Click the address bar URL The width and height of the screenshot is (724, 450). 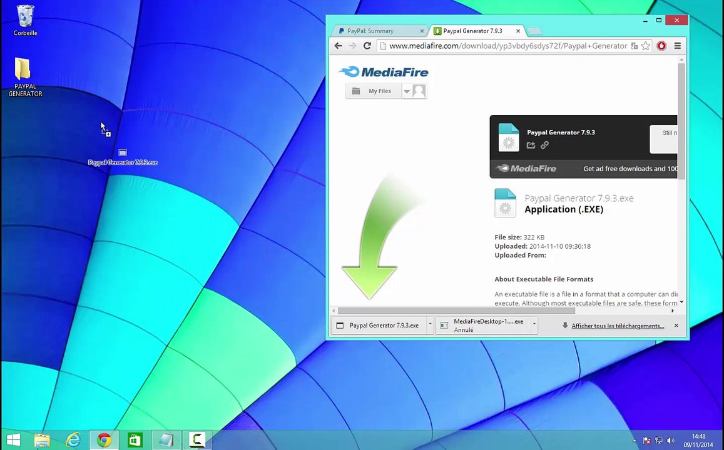coord(508,46)
